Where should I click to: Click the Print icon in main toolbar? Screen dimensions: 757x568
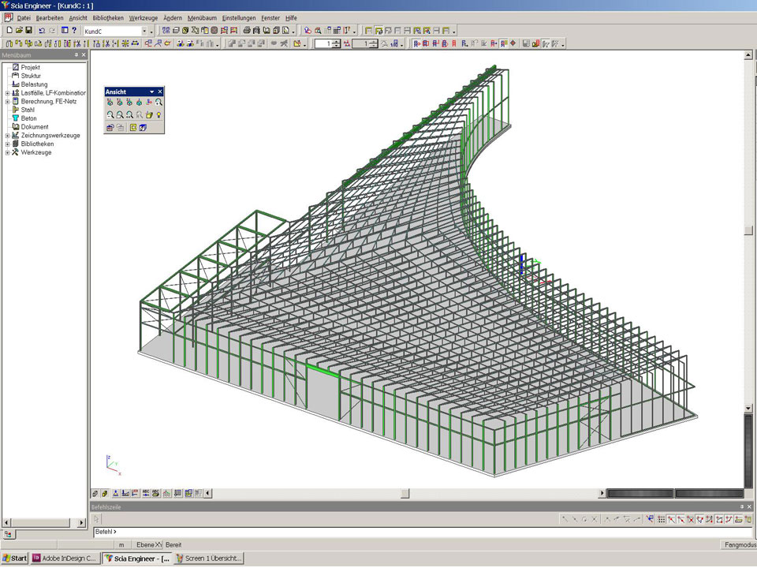[x=246, y=30]
